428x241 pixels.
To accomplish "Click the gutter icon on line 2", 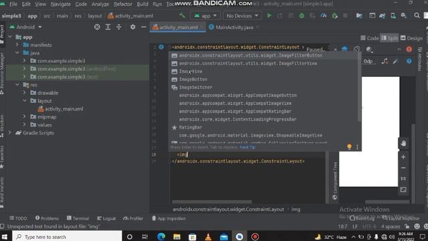I will click(x=161, y=47).
